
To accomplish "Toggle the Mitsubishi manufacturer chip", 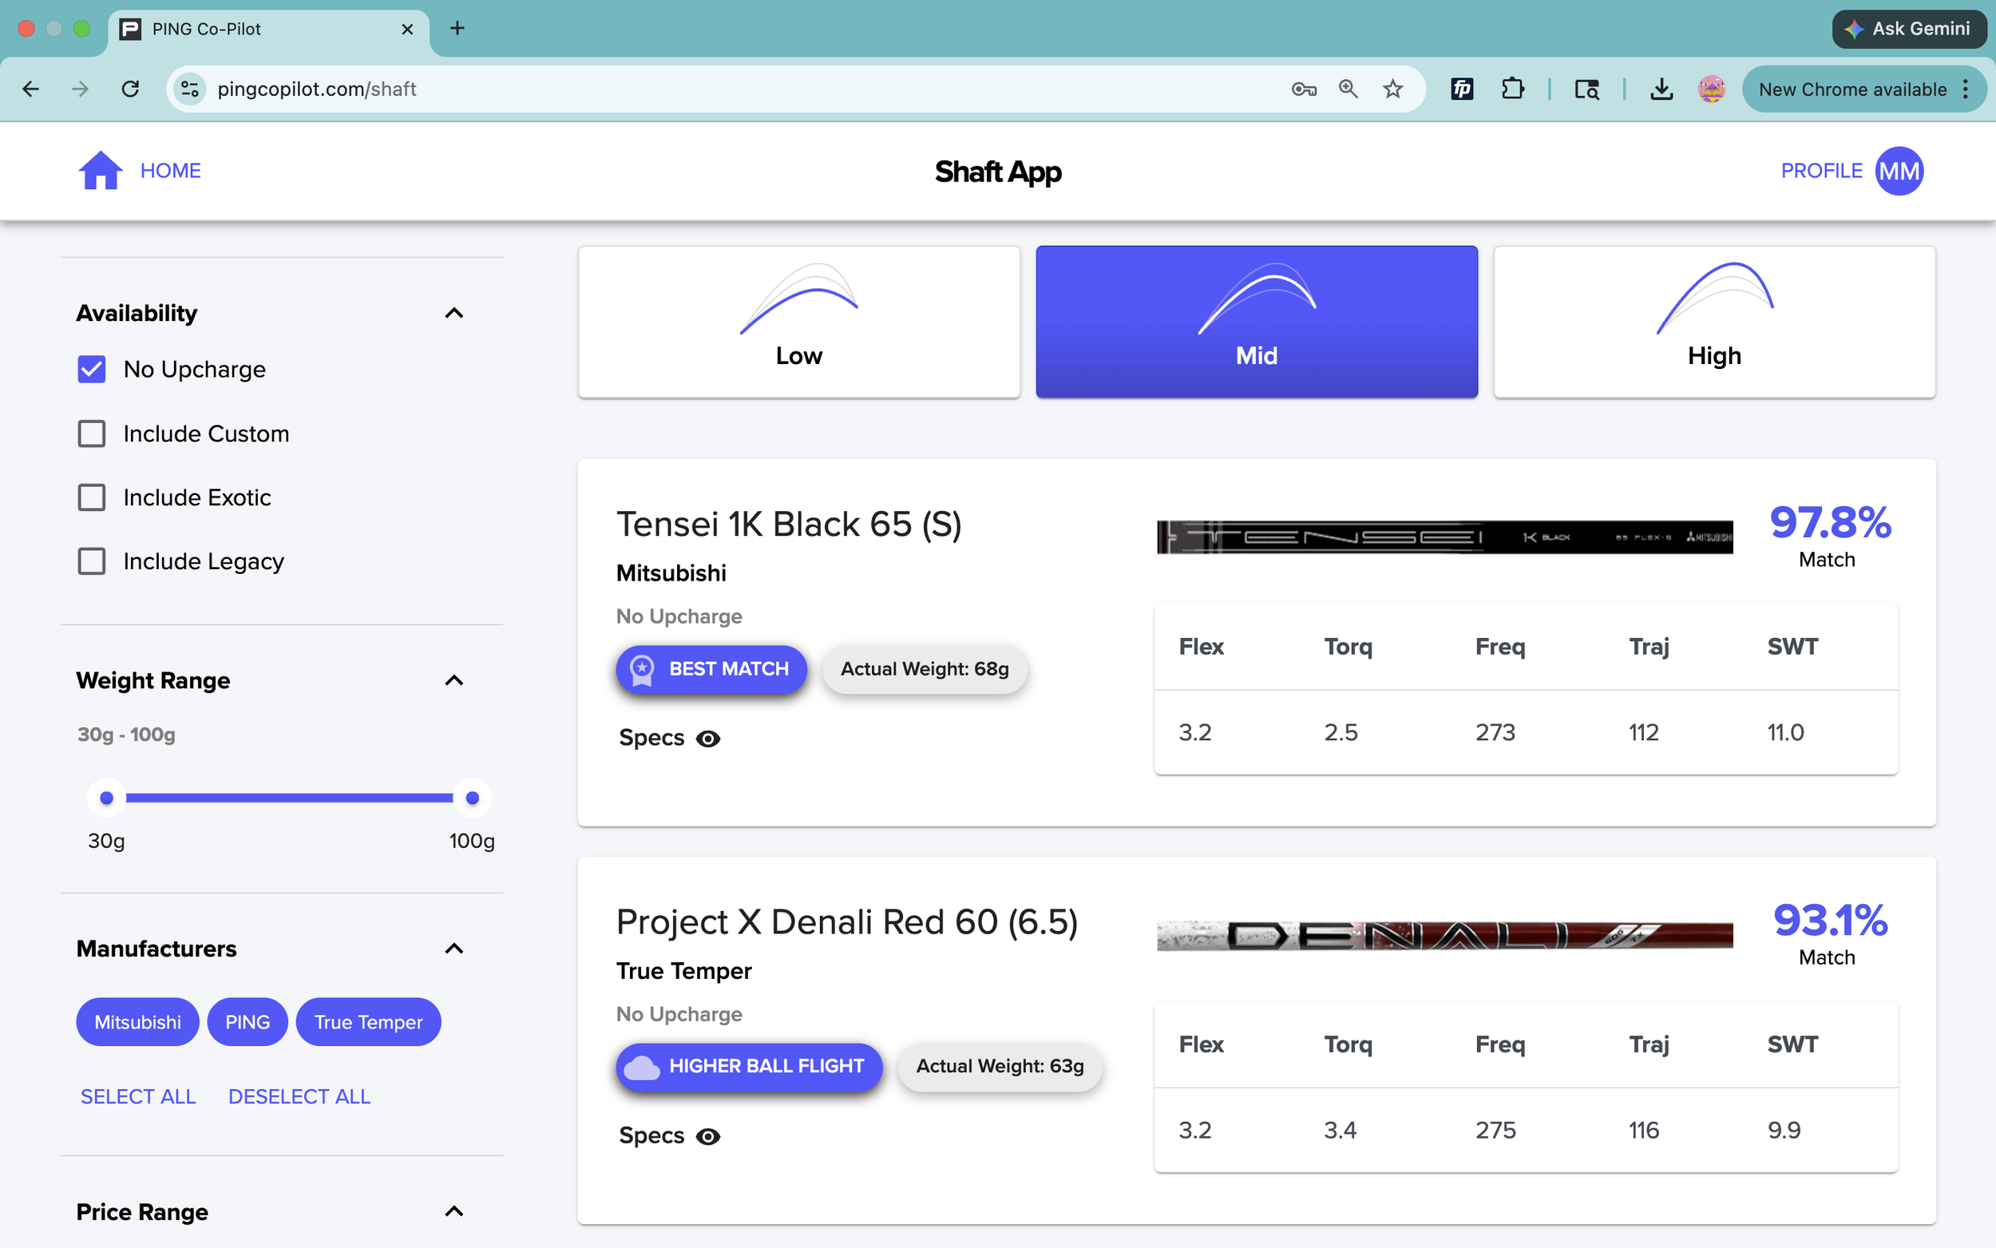I will [x=138, y=1022].
